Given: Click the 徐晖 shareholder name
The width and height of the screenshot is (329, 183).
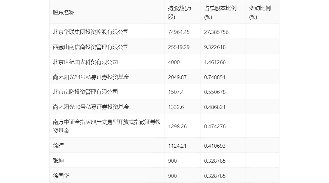Looking at the screenshot, I should [x=58, y=146].
